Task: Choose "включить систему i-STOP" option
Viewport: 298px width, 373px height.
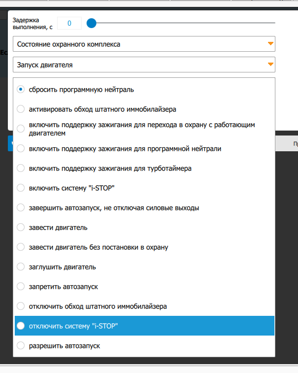Action: (21, 188)
